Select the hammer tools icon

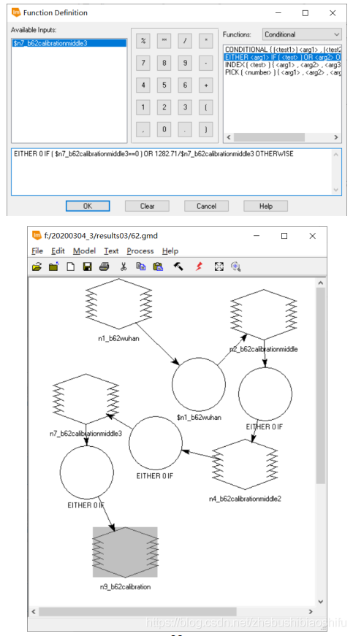point(178,267)
